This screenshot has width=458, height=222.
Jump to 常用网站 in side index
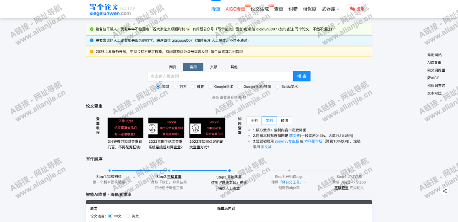pos(434,54)
